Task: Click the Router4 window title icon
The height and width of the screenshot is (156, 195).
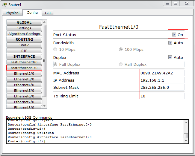Action: point(5,5)
